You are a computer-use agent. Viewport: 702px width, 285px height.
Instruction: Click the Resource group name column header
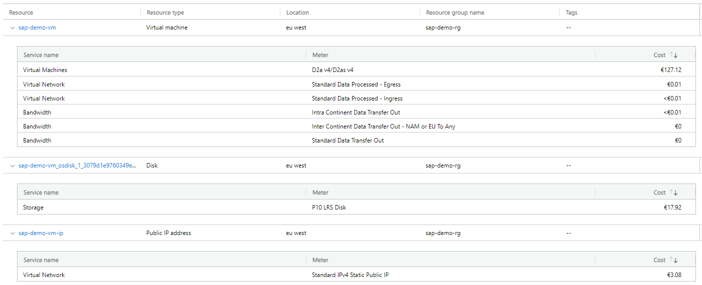click(455, 12)
